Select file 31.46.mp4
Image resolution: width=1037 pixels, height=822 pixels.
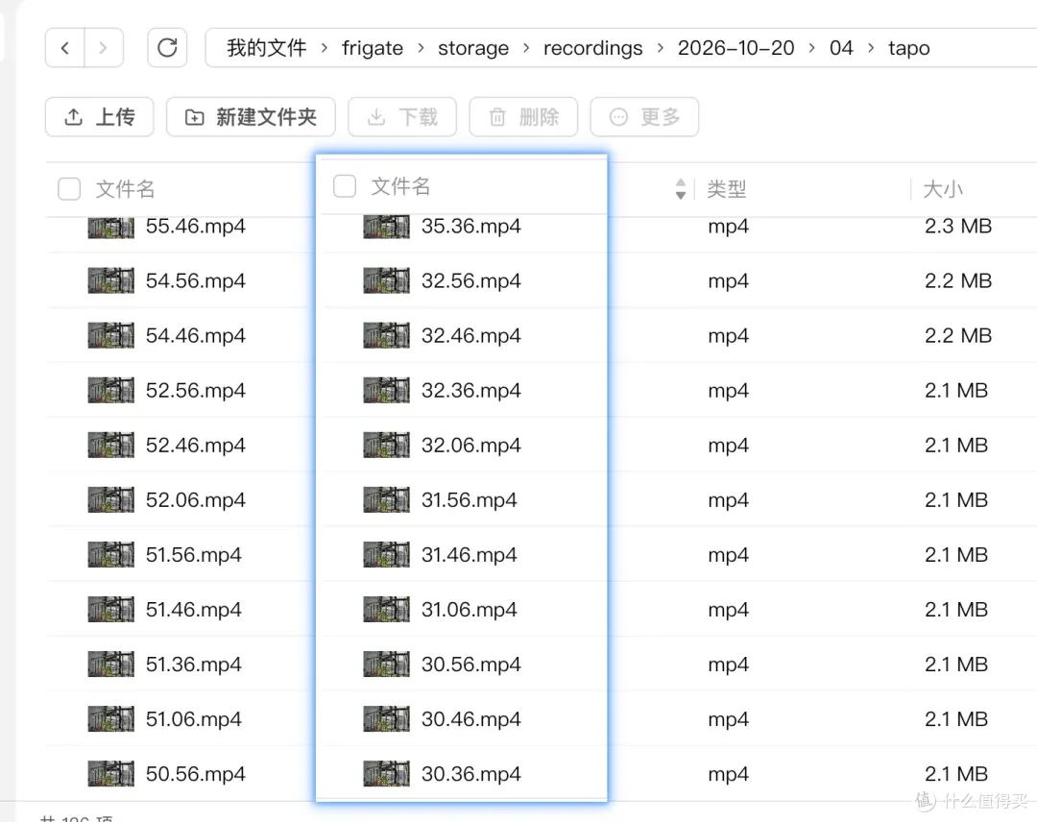[x=469, y=555]
